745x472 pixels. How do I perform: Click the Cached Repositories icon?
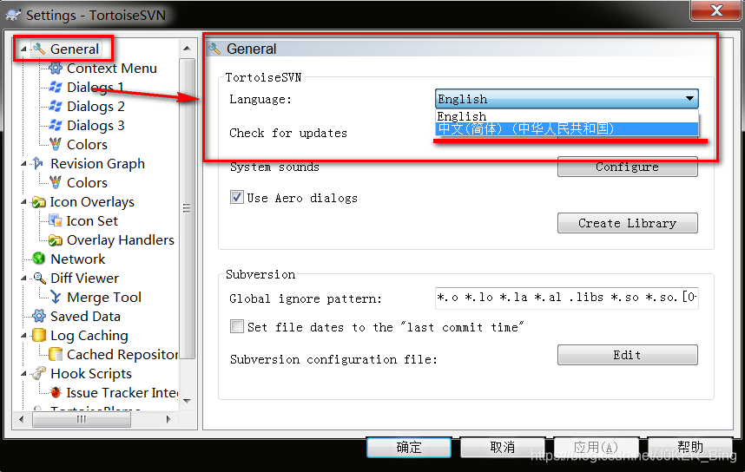[x=56, y=354]
